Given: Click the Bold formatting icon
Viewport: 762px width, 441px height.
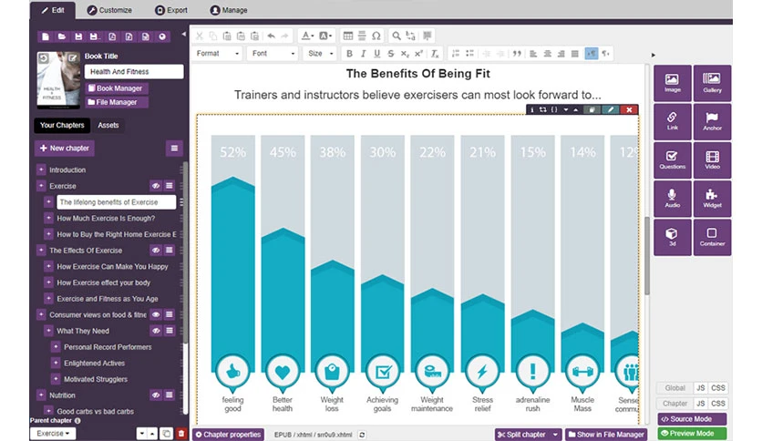Looking at the screenshot, I should (349, 54).
